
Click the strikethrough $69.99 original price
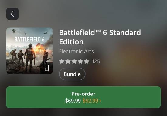(73, 101)
